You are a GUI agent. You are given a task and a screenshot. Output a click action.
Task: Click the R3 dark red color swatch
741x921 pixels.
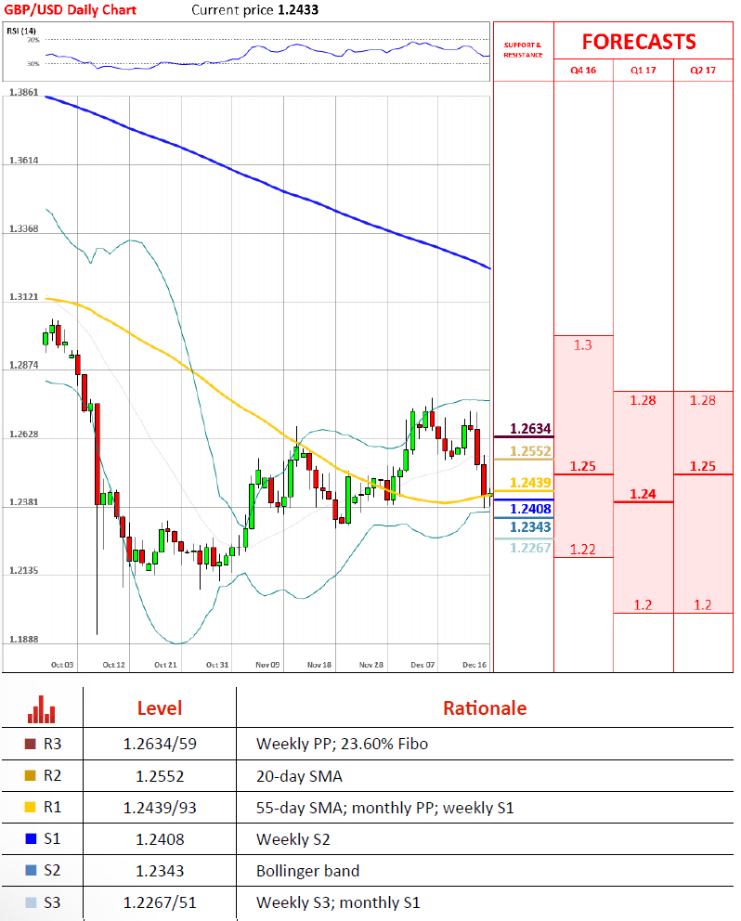click(x=31, y=744)
